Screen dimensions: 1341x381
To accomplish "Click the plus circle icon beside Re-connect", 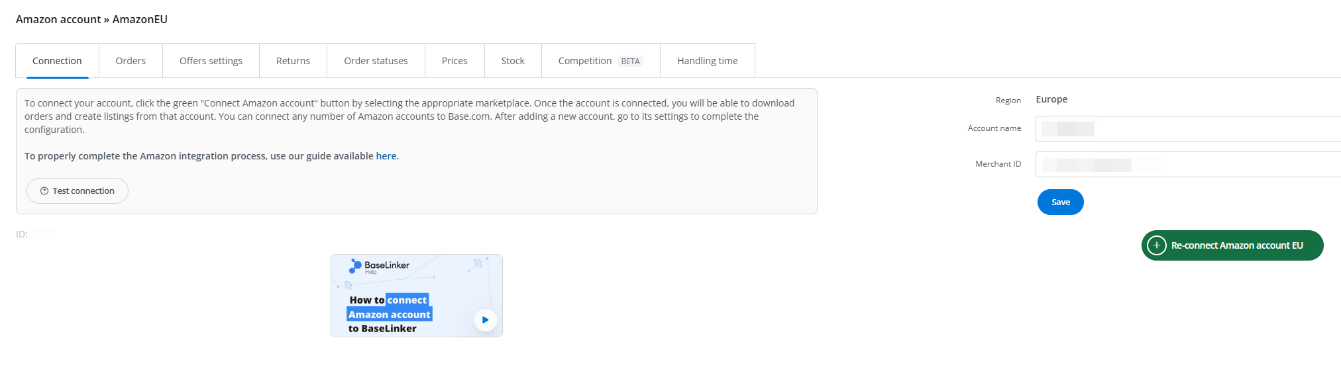I will pyautogui.click(x=1156, y=245).
